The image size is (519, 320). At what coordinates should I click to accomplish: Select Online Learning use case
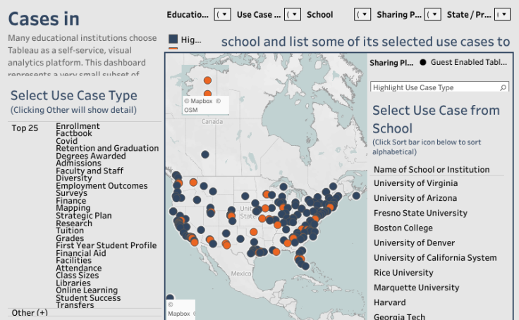[87, 290]
